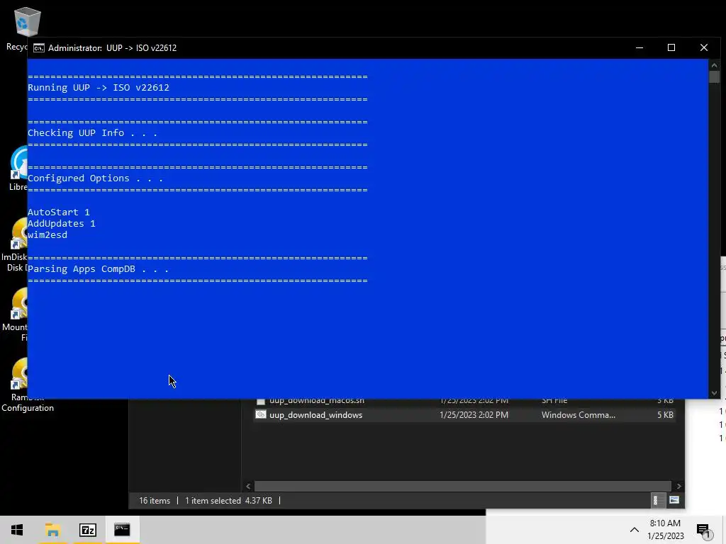Screen dimensions: 726x544
Task: Click the 'Windows Comma...' type cell
Action: (x=579, y=415)
